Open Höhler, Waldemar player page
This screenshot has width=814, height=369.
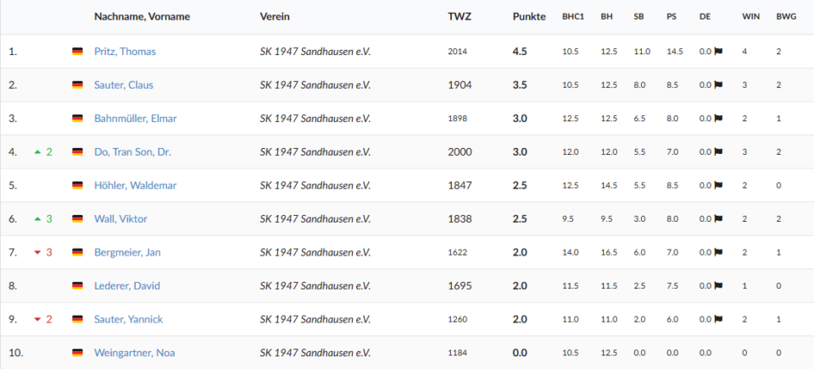tap(132, 185)
